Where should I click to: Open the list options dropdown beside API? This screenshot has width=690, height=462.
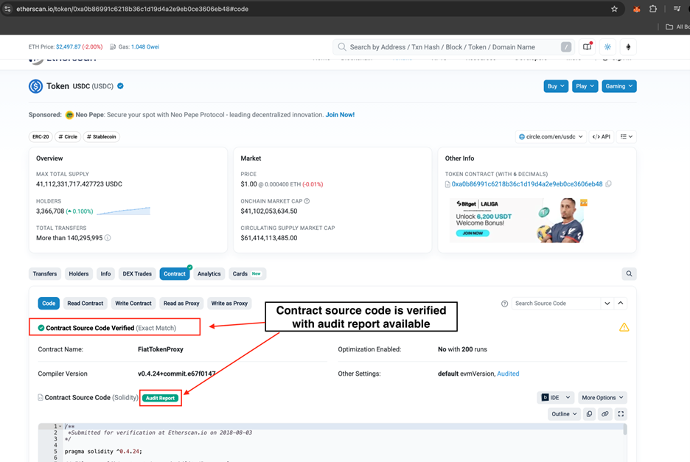(x=626, y=137)
